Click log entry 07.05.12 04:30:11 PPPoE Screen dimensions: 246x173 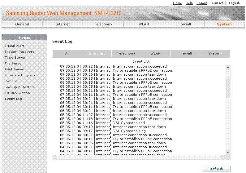coord(116,95)
